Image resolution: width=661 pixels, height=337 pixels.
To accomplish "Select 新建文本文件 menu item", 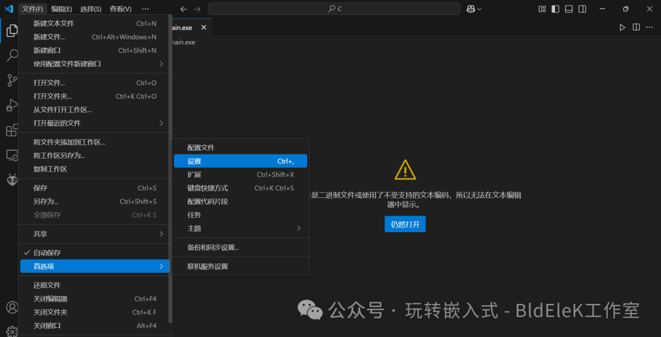I will (x=95, y=24).
